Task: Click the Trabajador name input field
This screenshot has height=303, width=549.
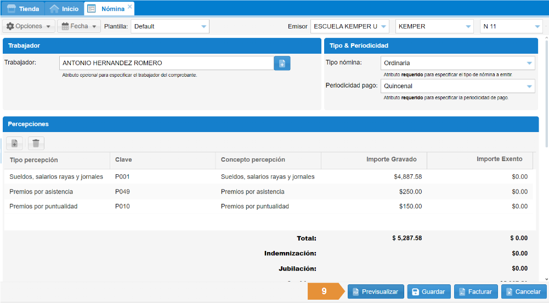Action: coord(166,63)
